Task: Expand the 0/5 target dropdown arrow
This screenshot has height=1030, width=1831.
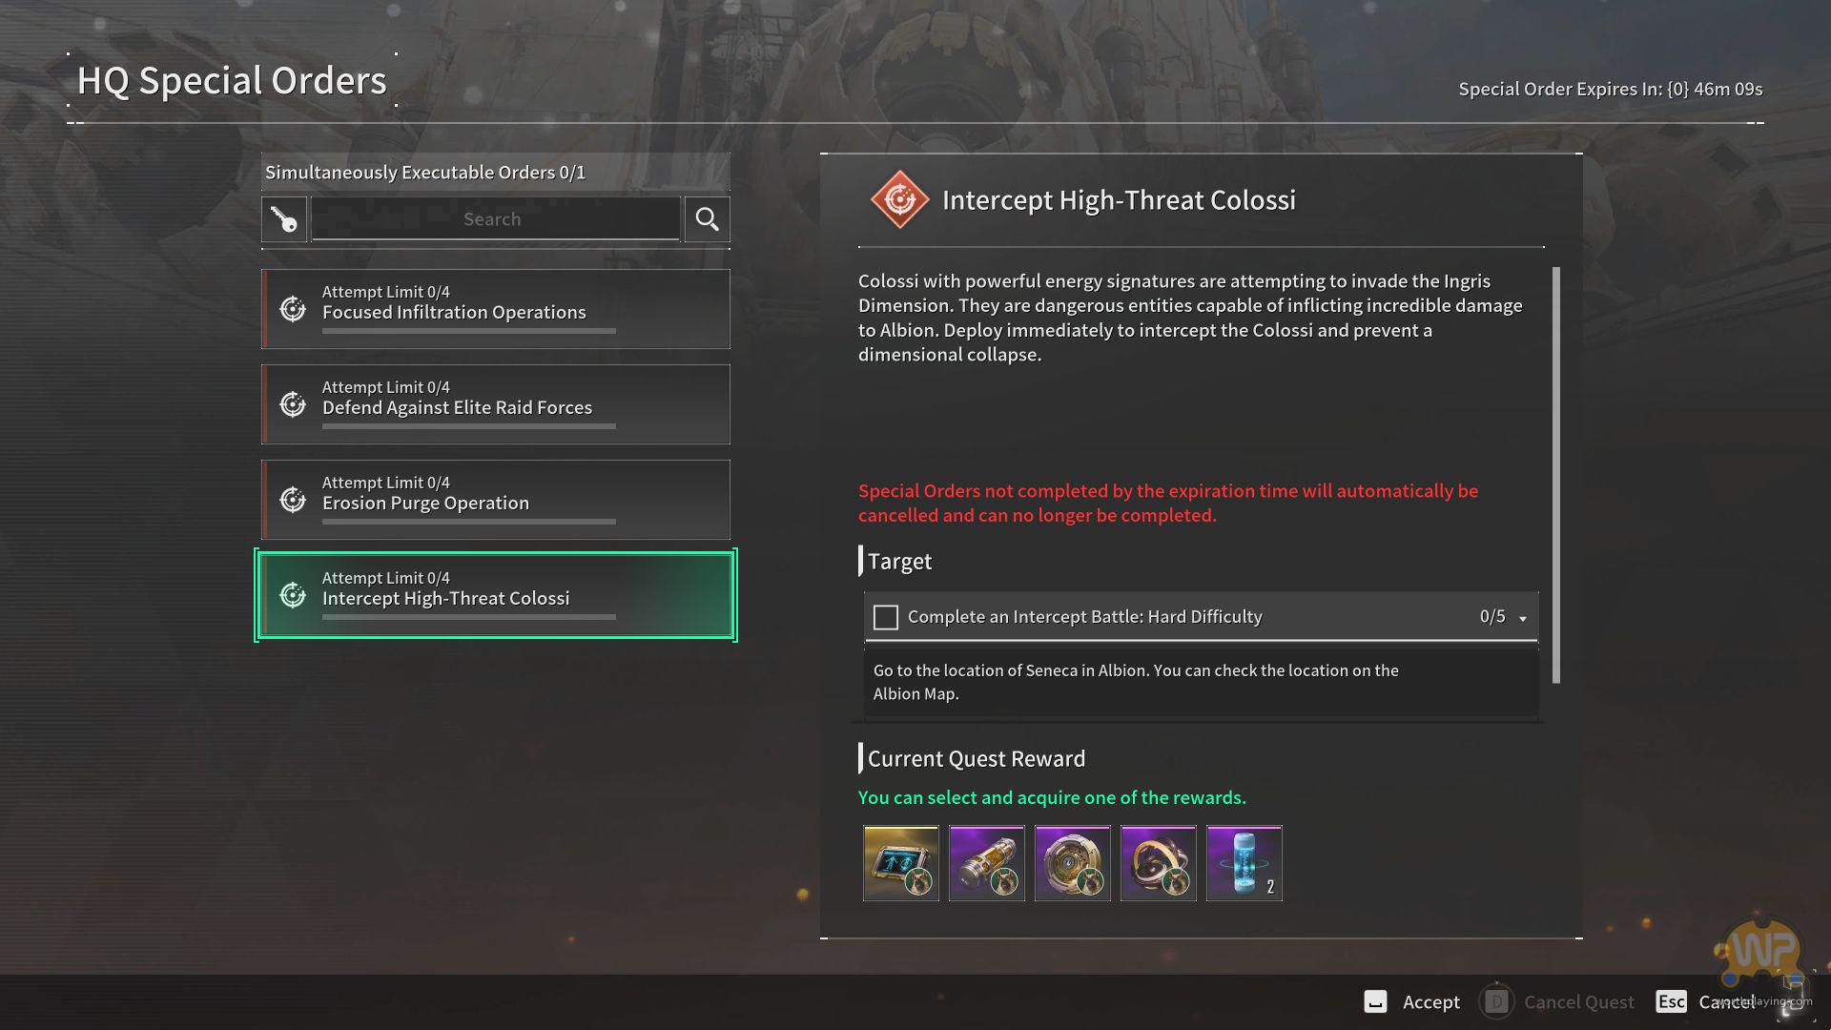Action: point(1523,619)
